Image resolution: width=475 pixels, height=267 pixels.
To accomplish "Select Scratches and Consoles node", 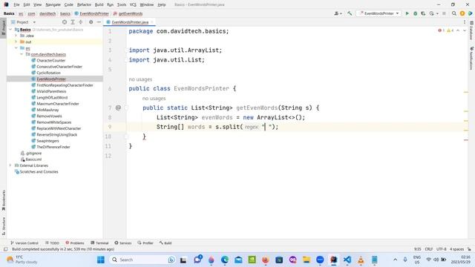I will click(x=39, y=171).
